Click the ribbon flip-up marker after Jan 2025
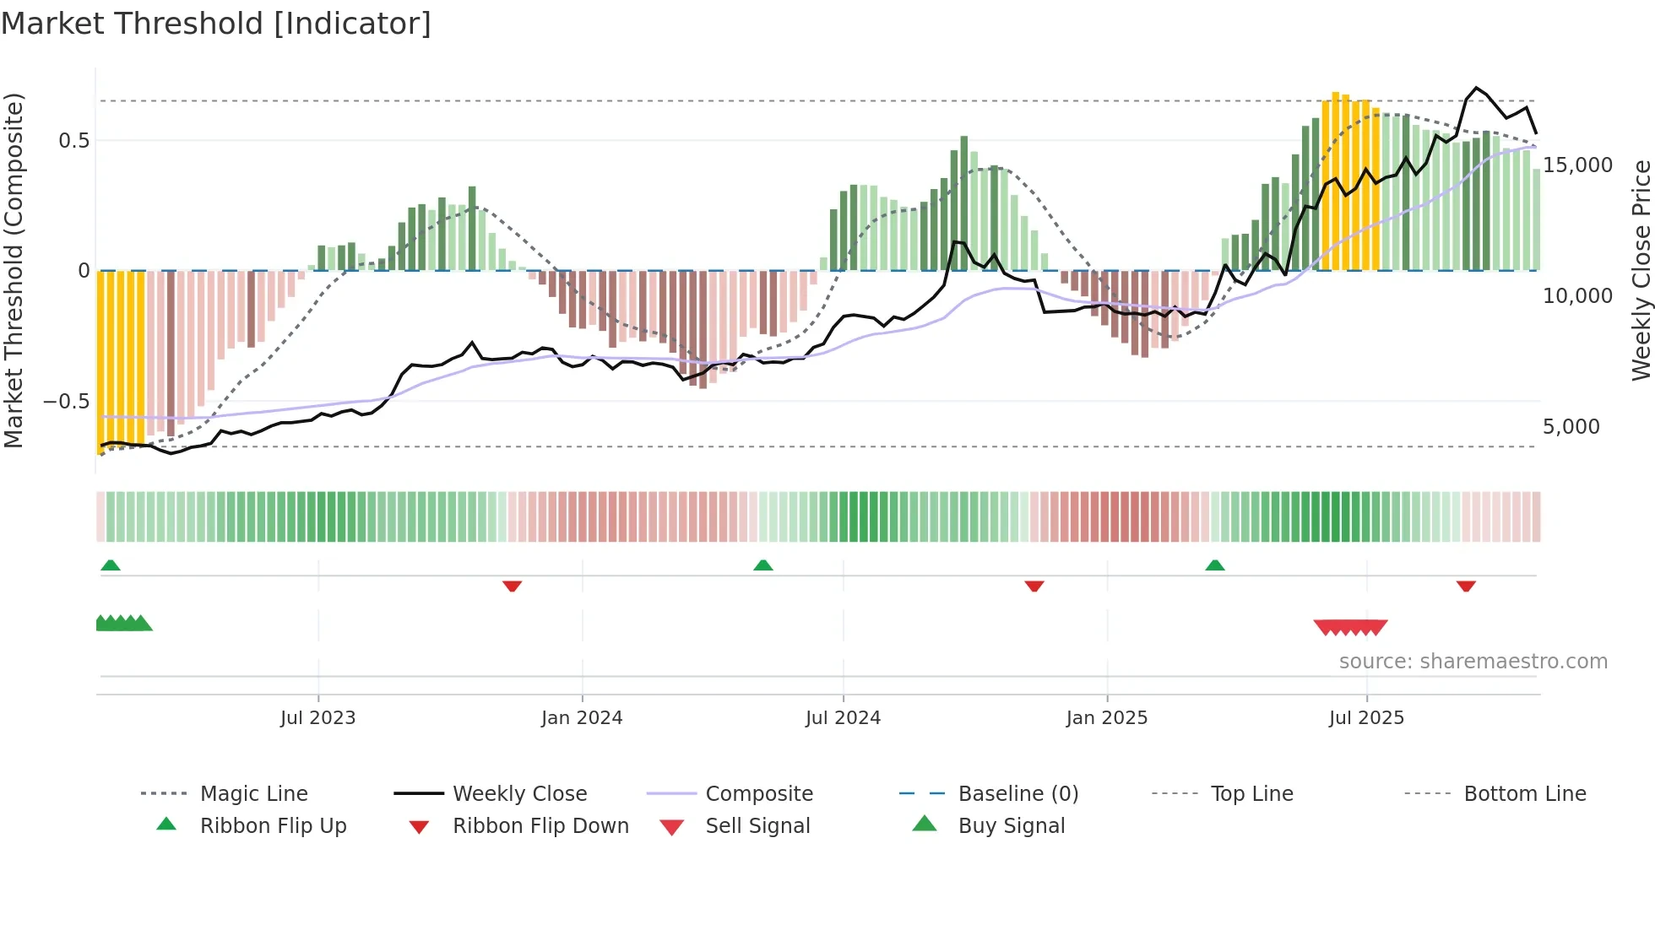 (1215, 565)
